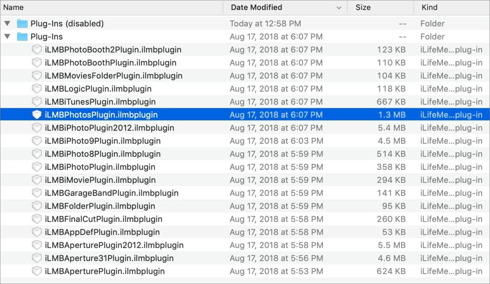The height and width of the screenshot is (284, 490).
Task: Click the iLMBiPhotoPlugin2012 file icon
Action: [x=37, y=128]
